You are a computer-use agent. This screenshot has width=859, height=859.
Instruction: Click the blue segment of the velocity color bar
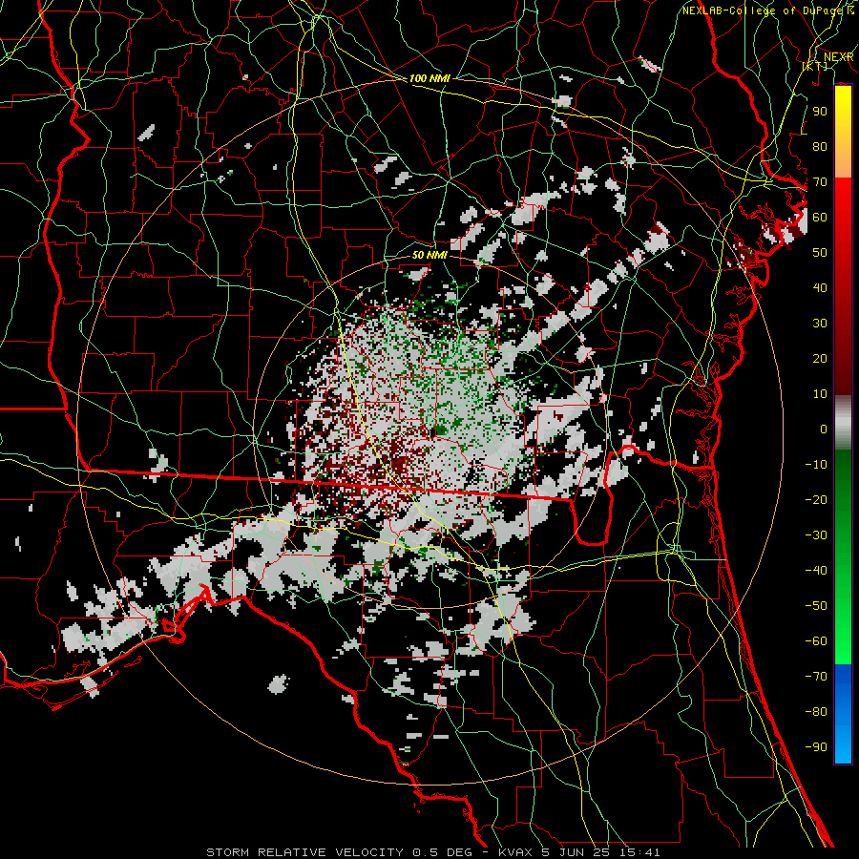pos(843,714)
